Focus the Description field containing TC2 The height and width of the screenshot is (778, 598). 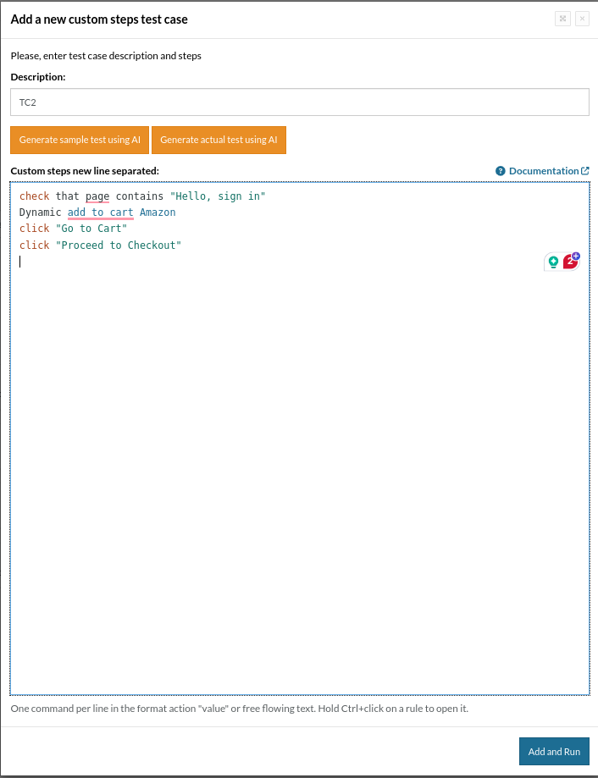[299, 102]
